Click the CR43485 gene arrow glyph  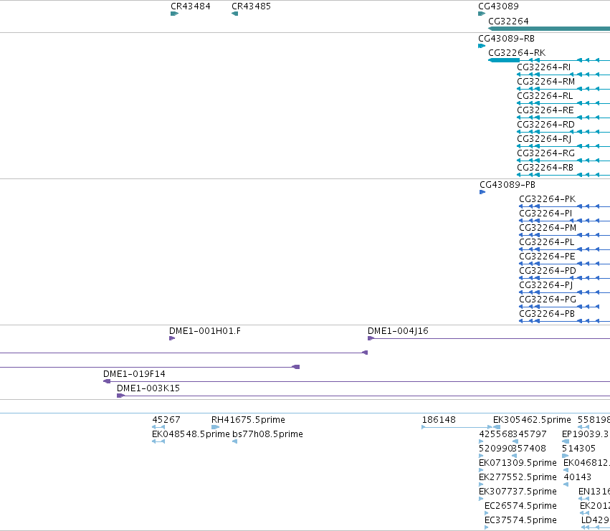point(234,14)
